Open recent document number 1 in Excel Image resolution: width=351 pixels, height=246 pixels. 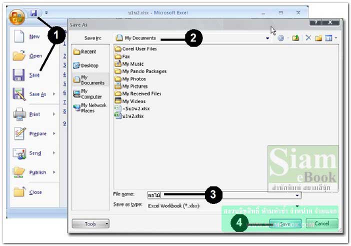tap(64, 43)
